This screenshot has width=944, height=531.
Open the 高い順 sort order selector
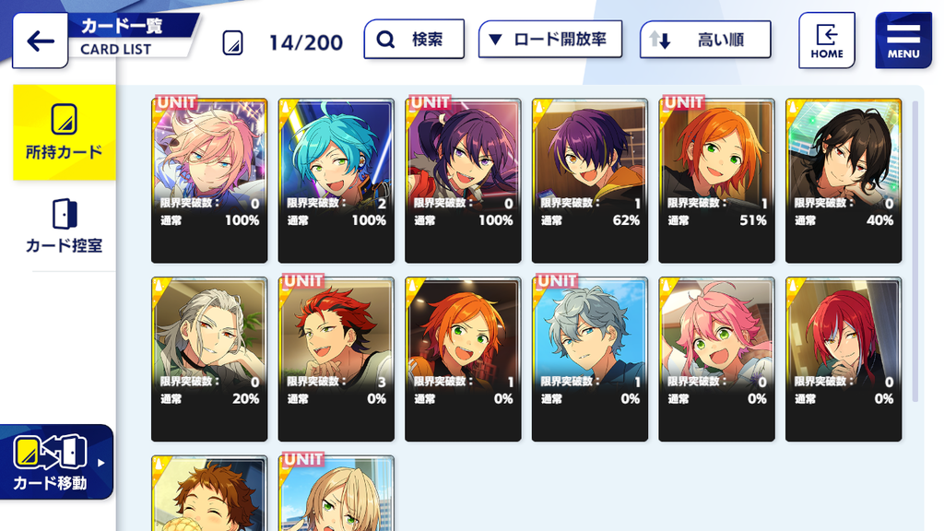point(705,40)
